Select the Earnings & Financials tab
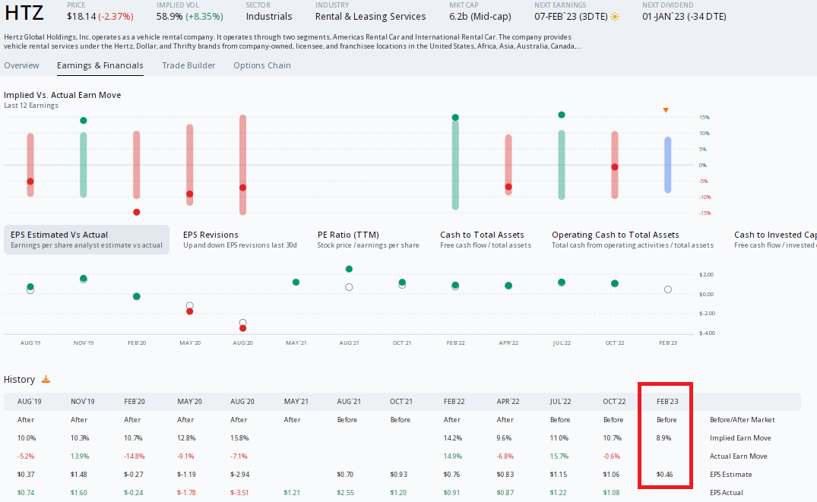 (x=100, y=65)
